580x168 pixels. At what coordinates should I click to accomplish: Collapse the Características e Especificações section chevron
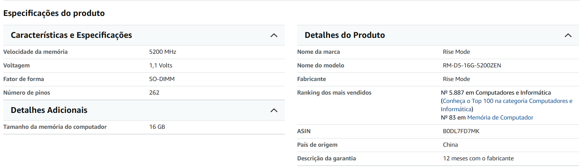click(274, 36)
